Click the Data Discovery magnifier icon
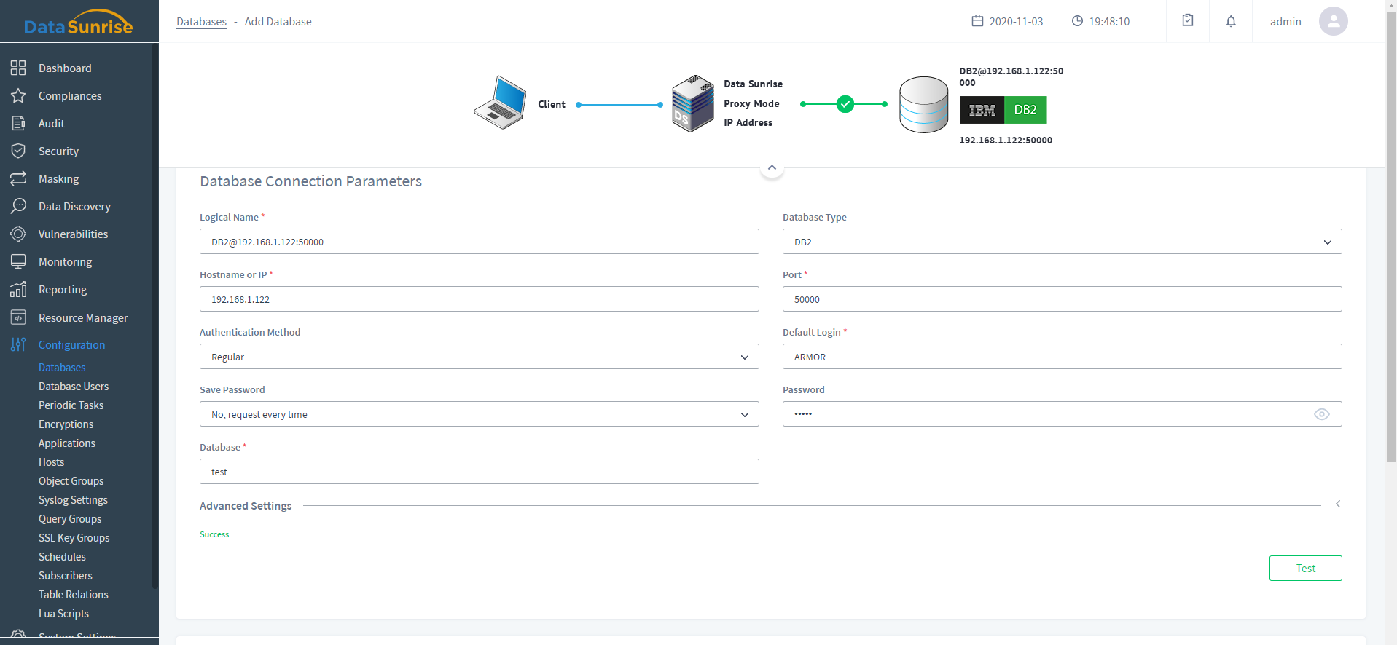This screenshot has height=645, width=1397. 18,206
